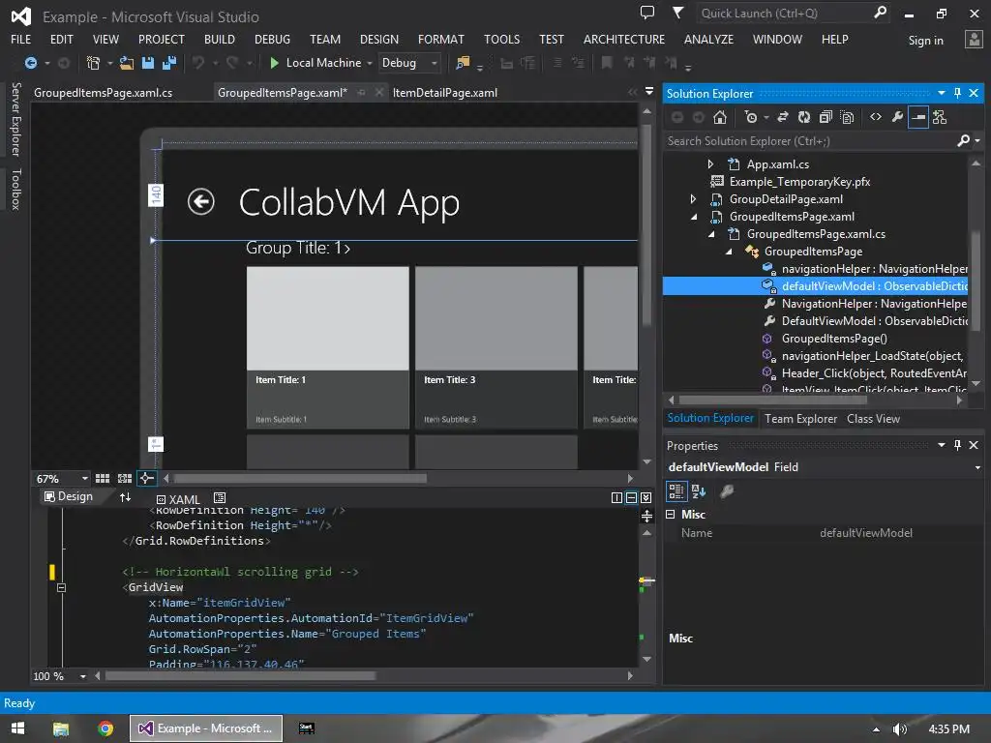Click the Home icon in Solution Explorer
Viewport: 991px width, 743px height.
(x=719, y=117)
